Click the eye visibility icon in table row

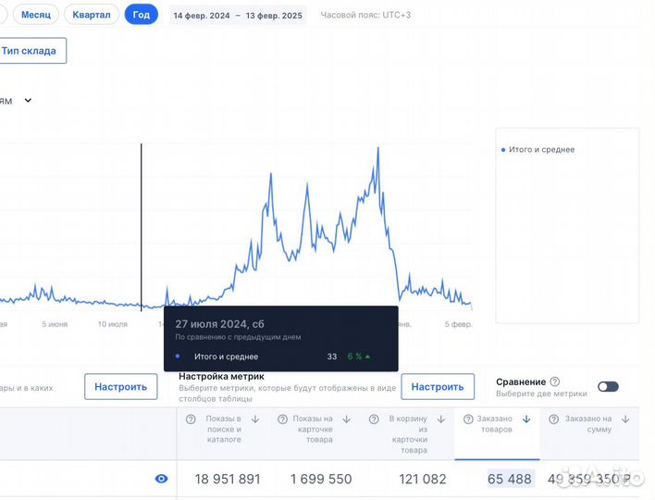coord(162,479)
